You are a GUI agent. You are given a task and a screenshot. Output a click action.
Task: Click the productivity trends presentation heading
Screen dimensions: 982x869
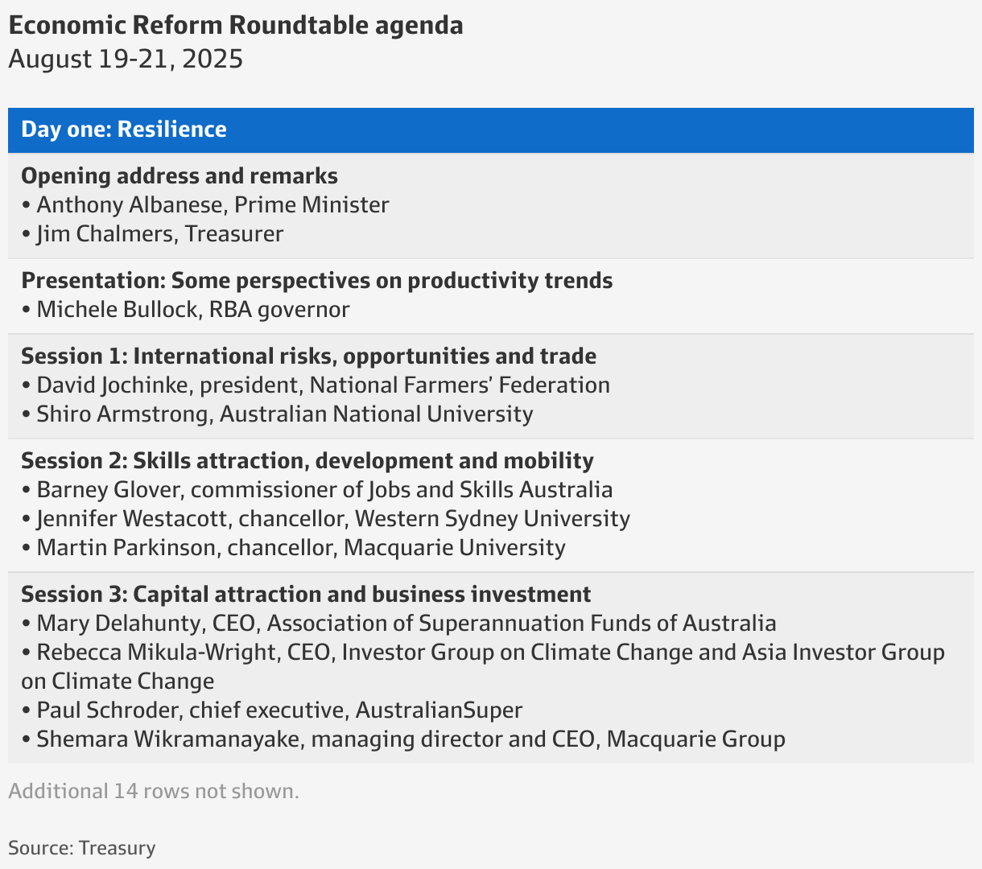(316, 281)
